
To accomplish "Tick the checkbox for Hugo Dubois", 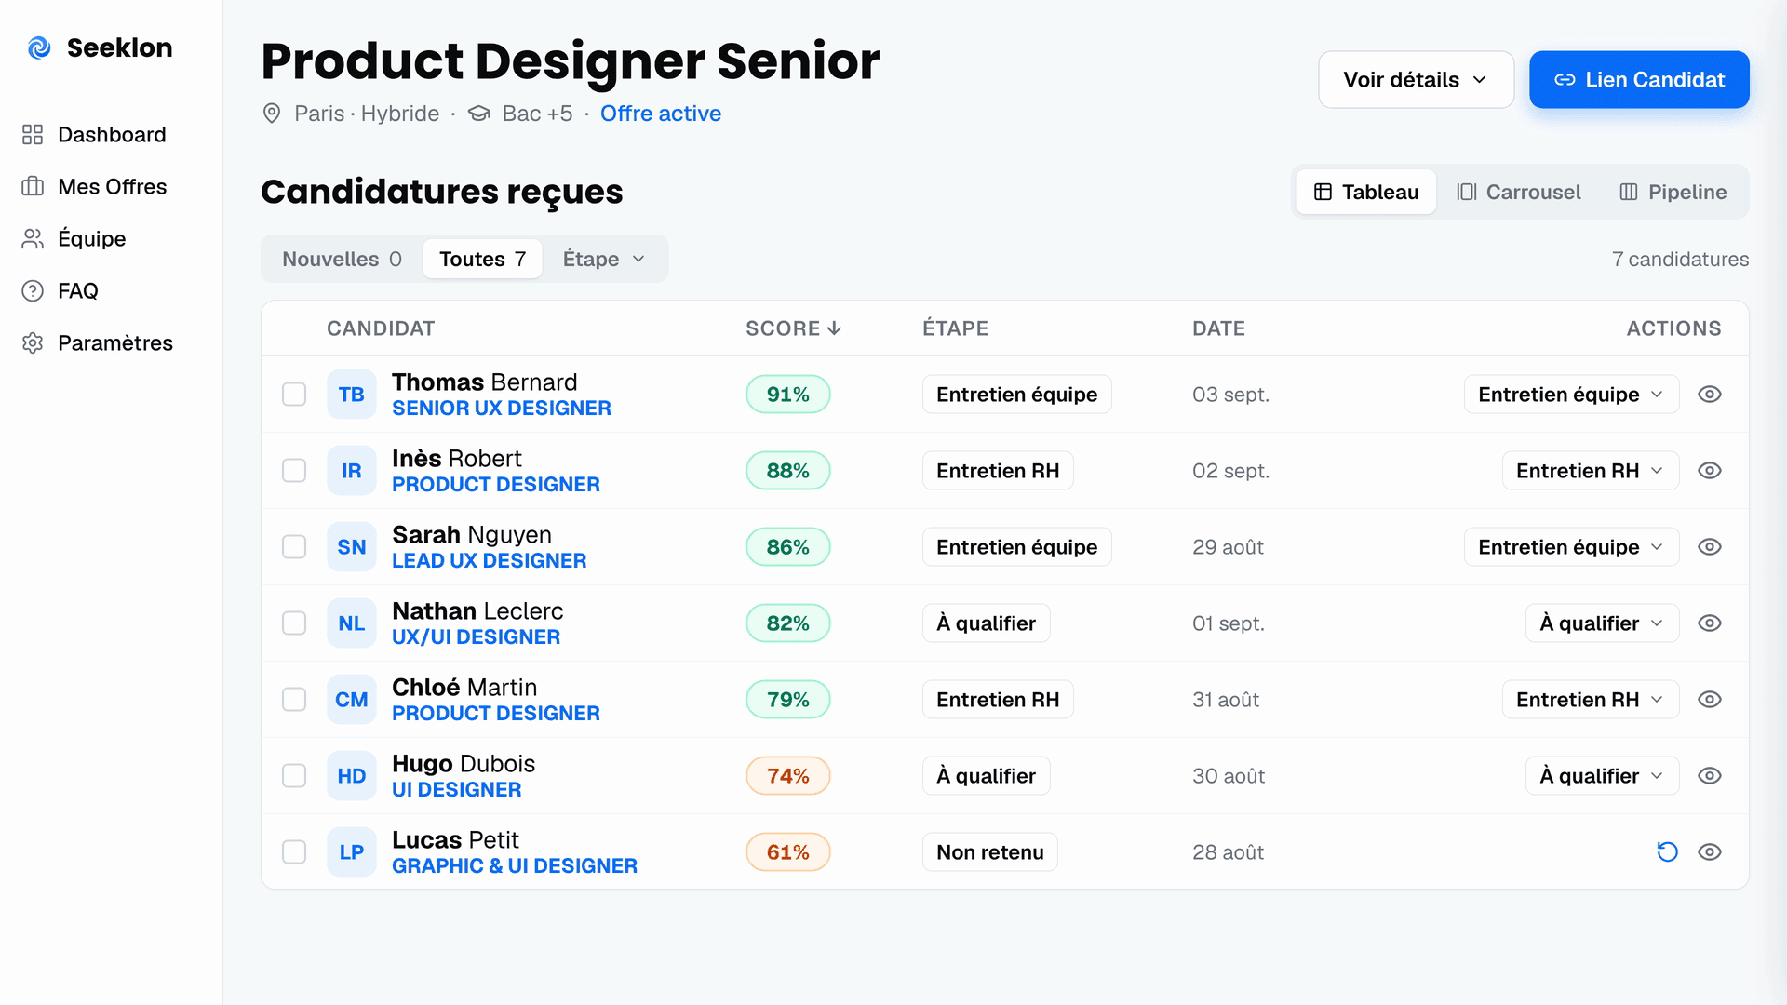I will tap(294, 776).
